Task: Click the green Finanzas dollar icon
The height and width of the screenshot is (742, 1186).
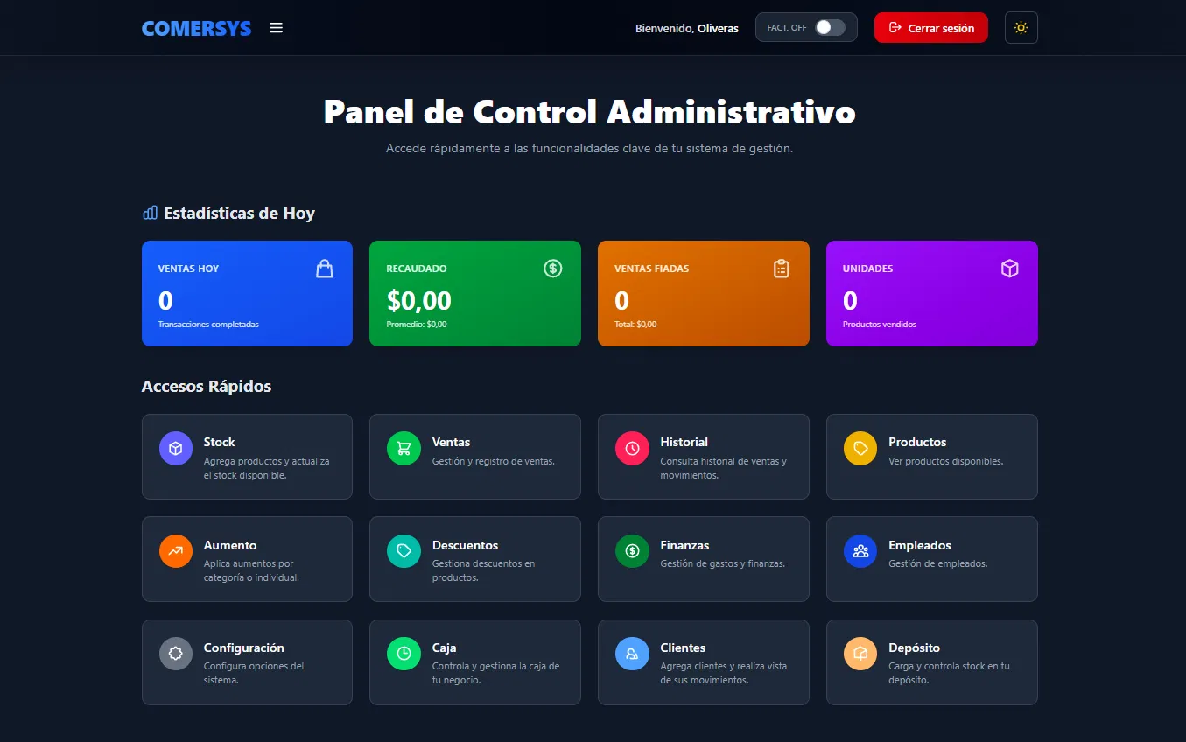Action: coord(632,551)
